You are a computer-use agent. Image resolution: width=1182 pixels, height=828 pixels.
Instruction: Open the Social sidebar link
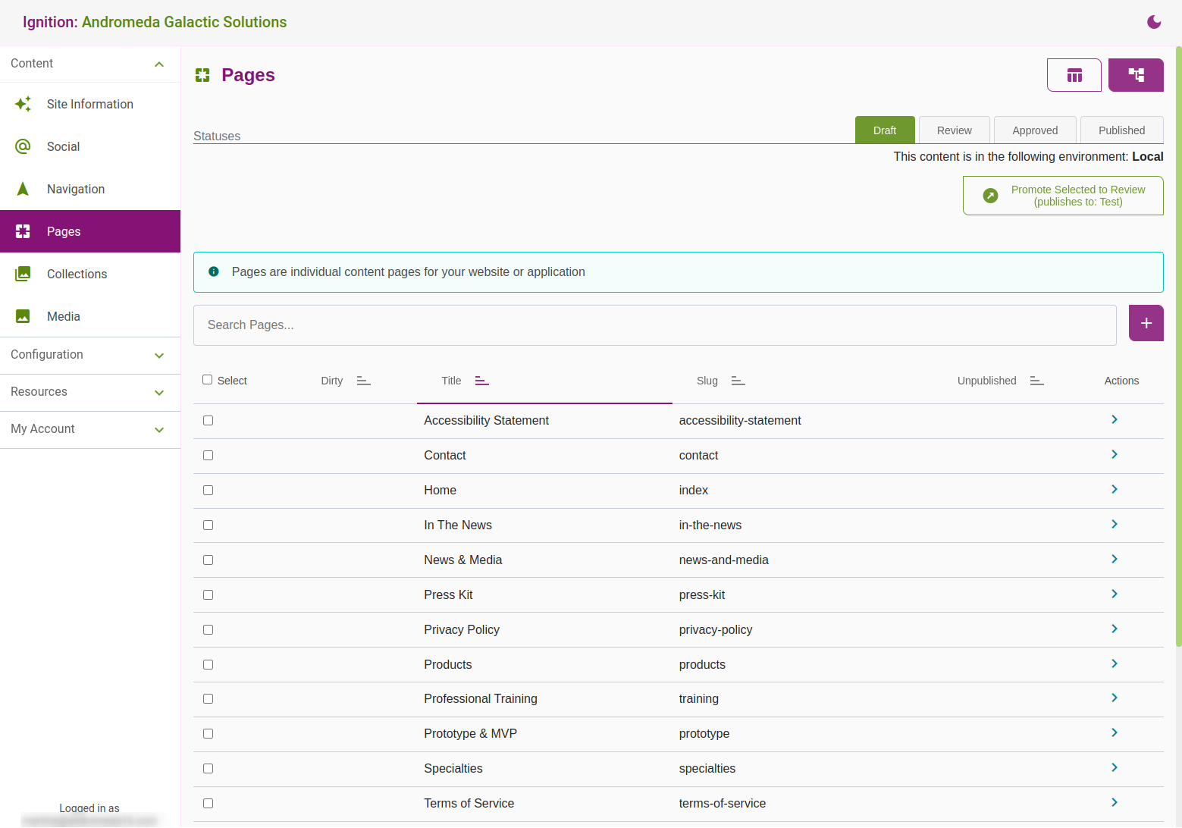click(90, 146)
